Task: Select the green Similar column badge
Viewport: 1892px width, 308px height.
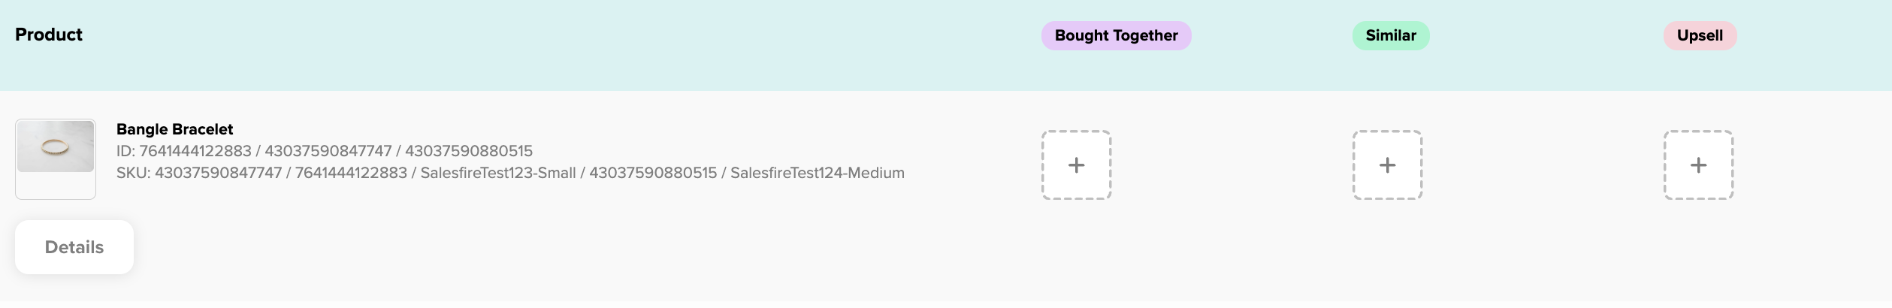Action: pos(1391,35)
